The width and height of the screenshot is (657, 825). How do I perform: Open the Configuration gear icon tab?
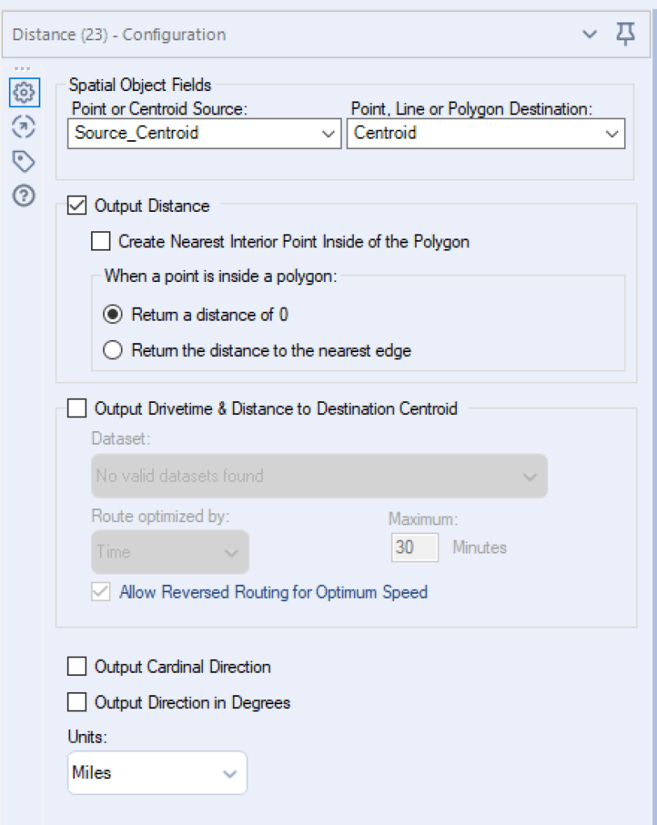click(x=24, y=93)
